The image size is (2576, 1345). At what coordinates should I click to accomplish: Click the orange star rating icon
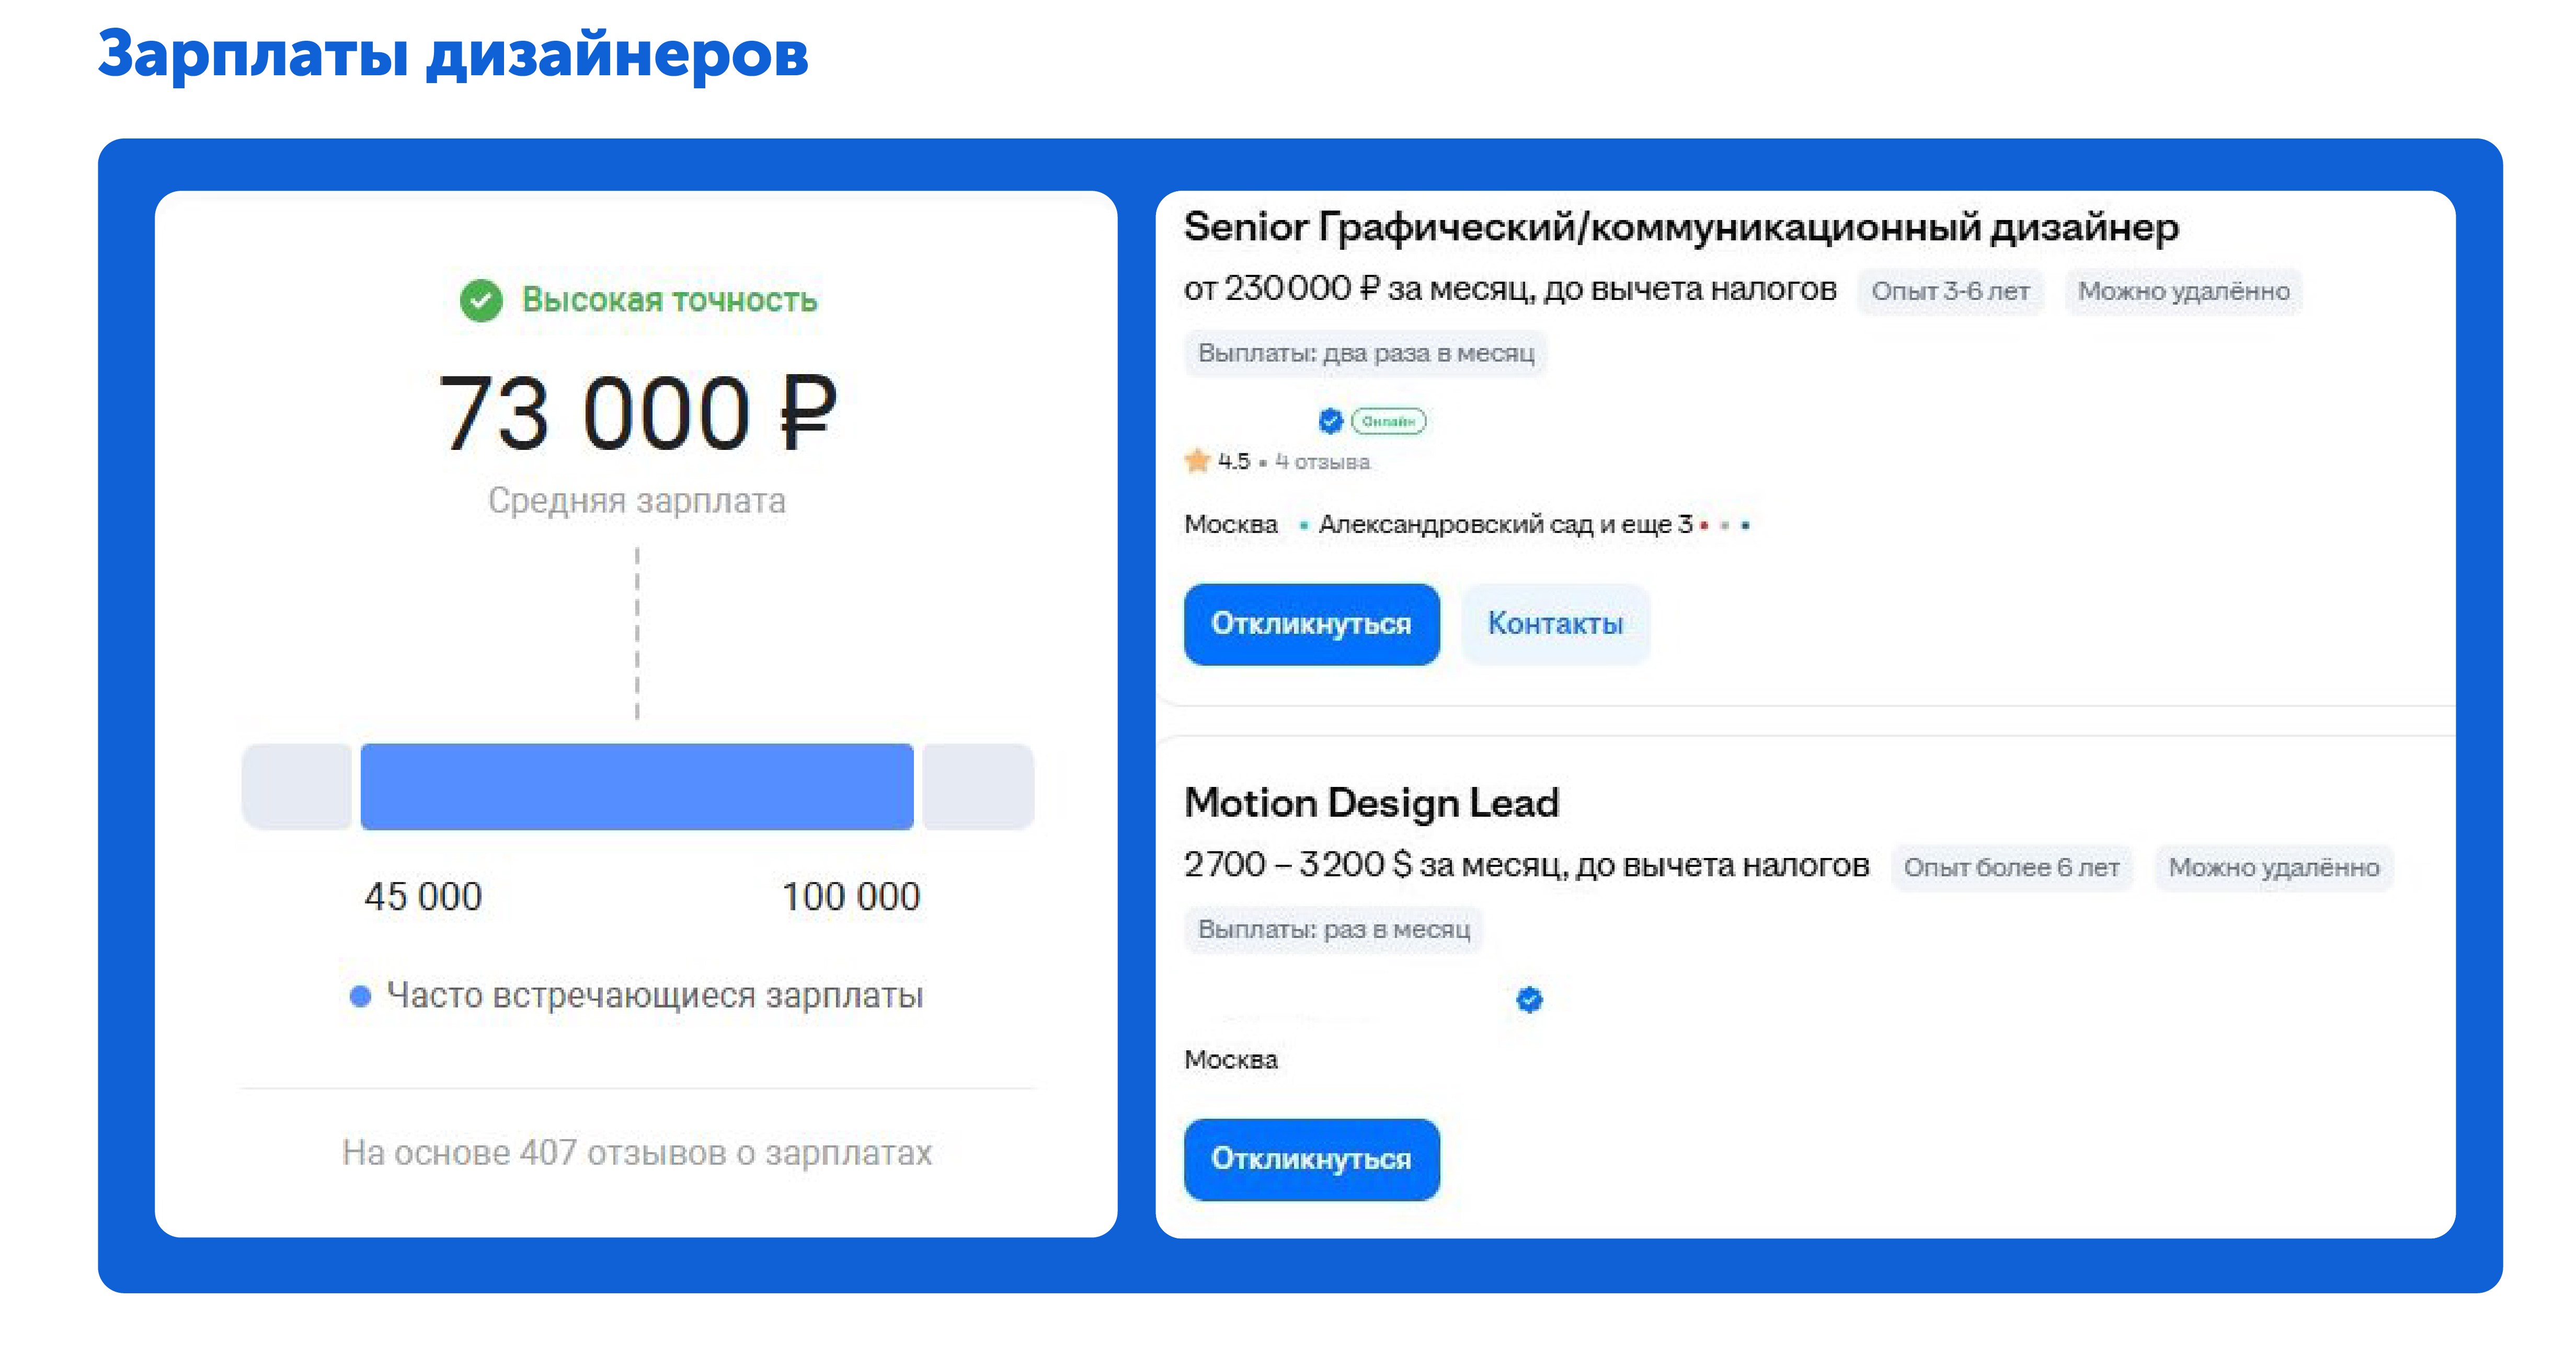1197,461
